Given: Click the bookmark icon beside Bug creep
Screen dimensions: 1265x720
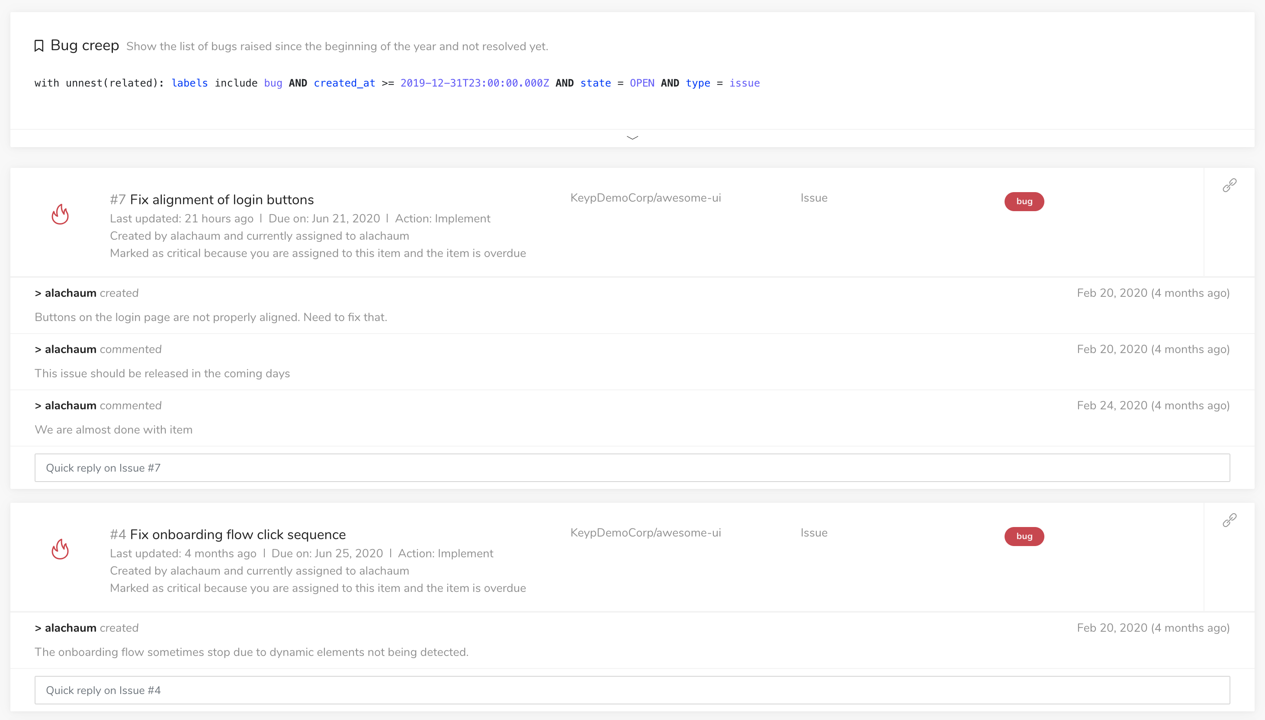Looking at the screenshot, I should pos(39,46).
